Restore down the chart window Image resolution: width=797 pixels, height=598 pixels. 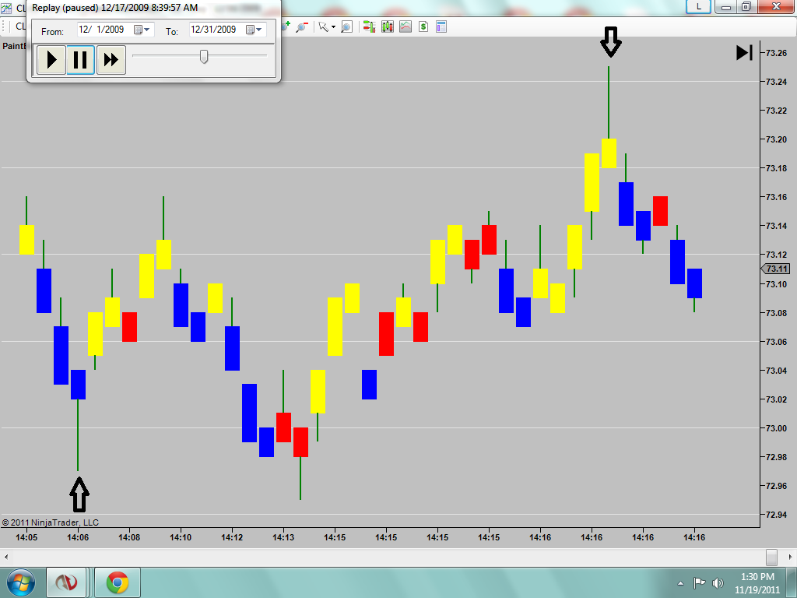click(x=746, y=6)
